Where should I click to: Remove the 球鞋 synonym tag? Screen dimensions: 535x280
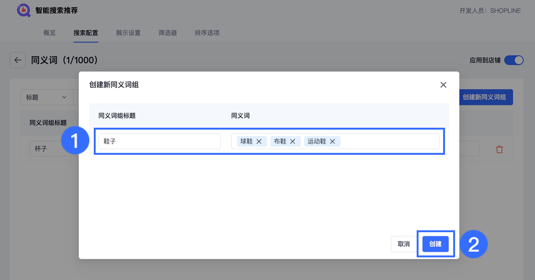click(x=259, y=142)
